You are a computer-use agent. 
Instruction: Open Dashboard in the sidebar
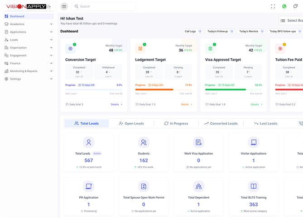pyautogui.click(x=29, y=16)
